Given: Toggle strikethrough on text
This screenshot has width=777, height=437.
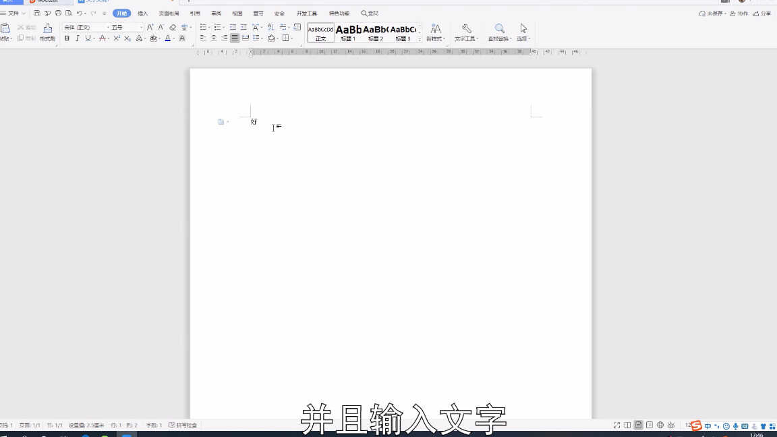Looking at the screenshot, I should [x=102, y=38].
